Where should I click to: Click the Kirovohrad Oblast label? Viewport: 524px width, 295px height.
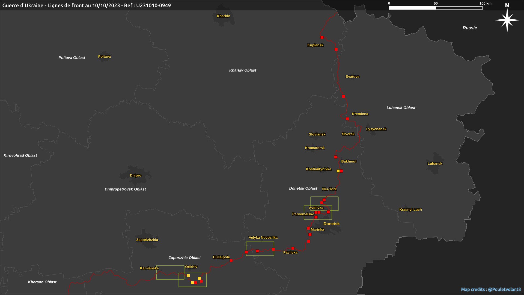click(20, 155)
